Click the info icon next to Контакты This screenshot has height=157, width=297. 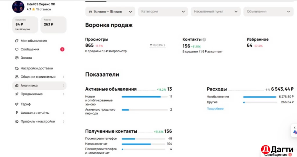pyautogui.click(x=204, y=40)
